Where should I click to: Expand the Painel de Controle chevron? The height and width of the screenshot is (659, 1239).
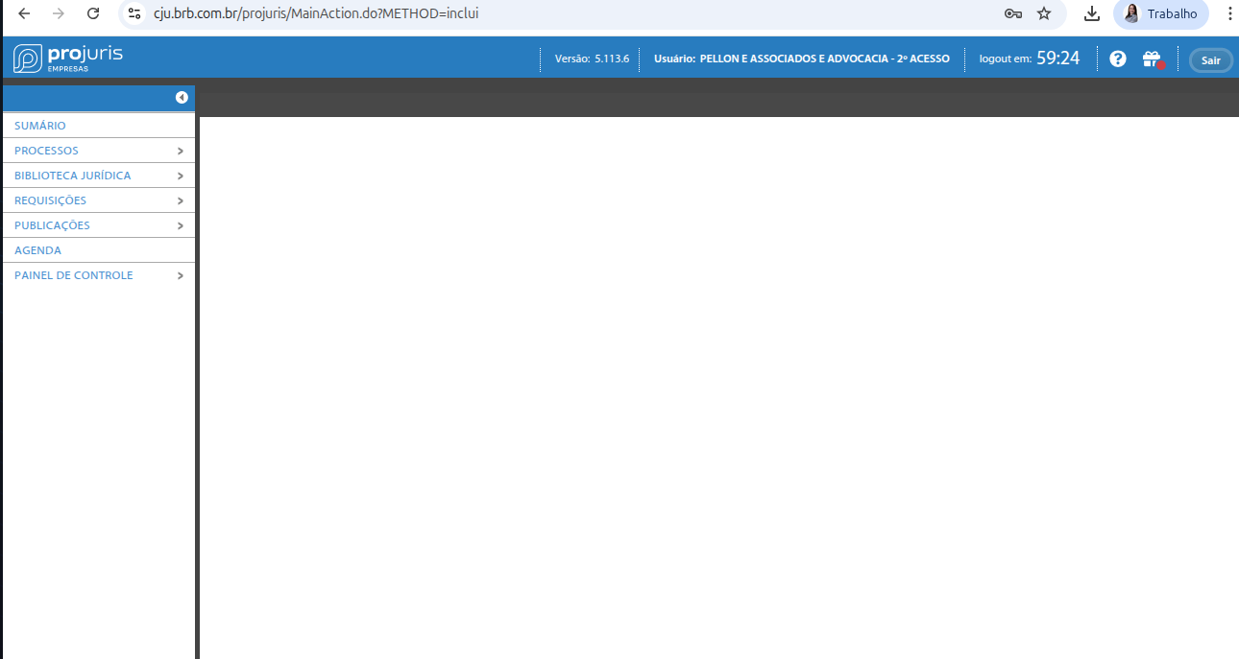[180, 275]
